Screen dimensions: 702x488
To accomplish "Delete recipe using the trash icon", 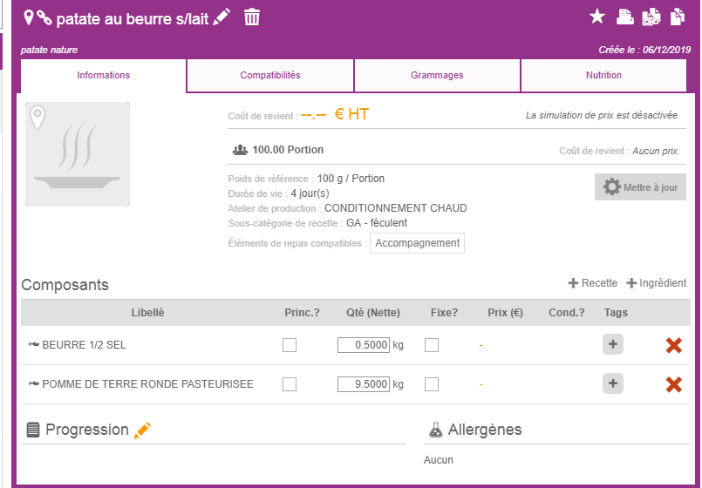I will pos(252,17).
